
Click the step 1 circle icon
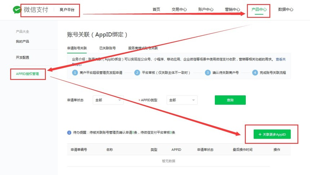coord(75,73)
